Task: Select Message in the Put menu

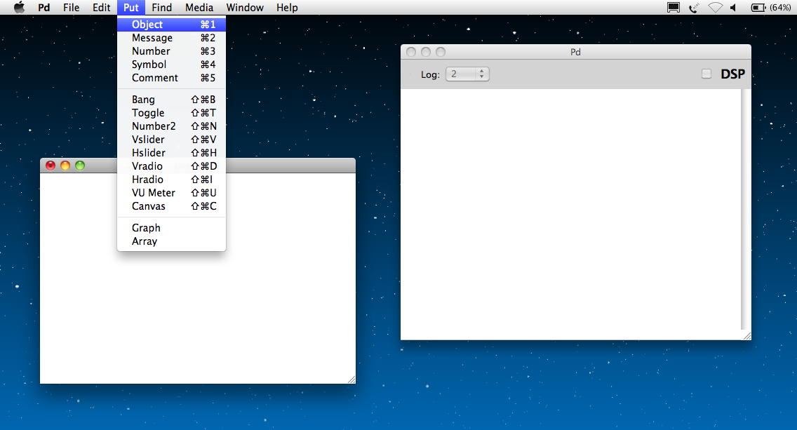Action: [171, 38]
